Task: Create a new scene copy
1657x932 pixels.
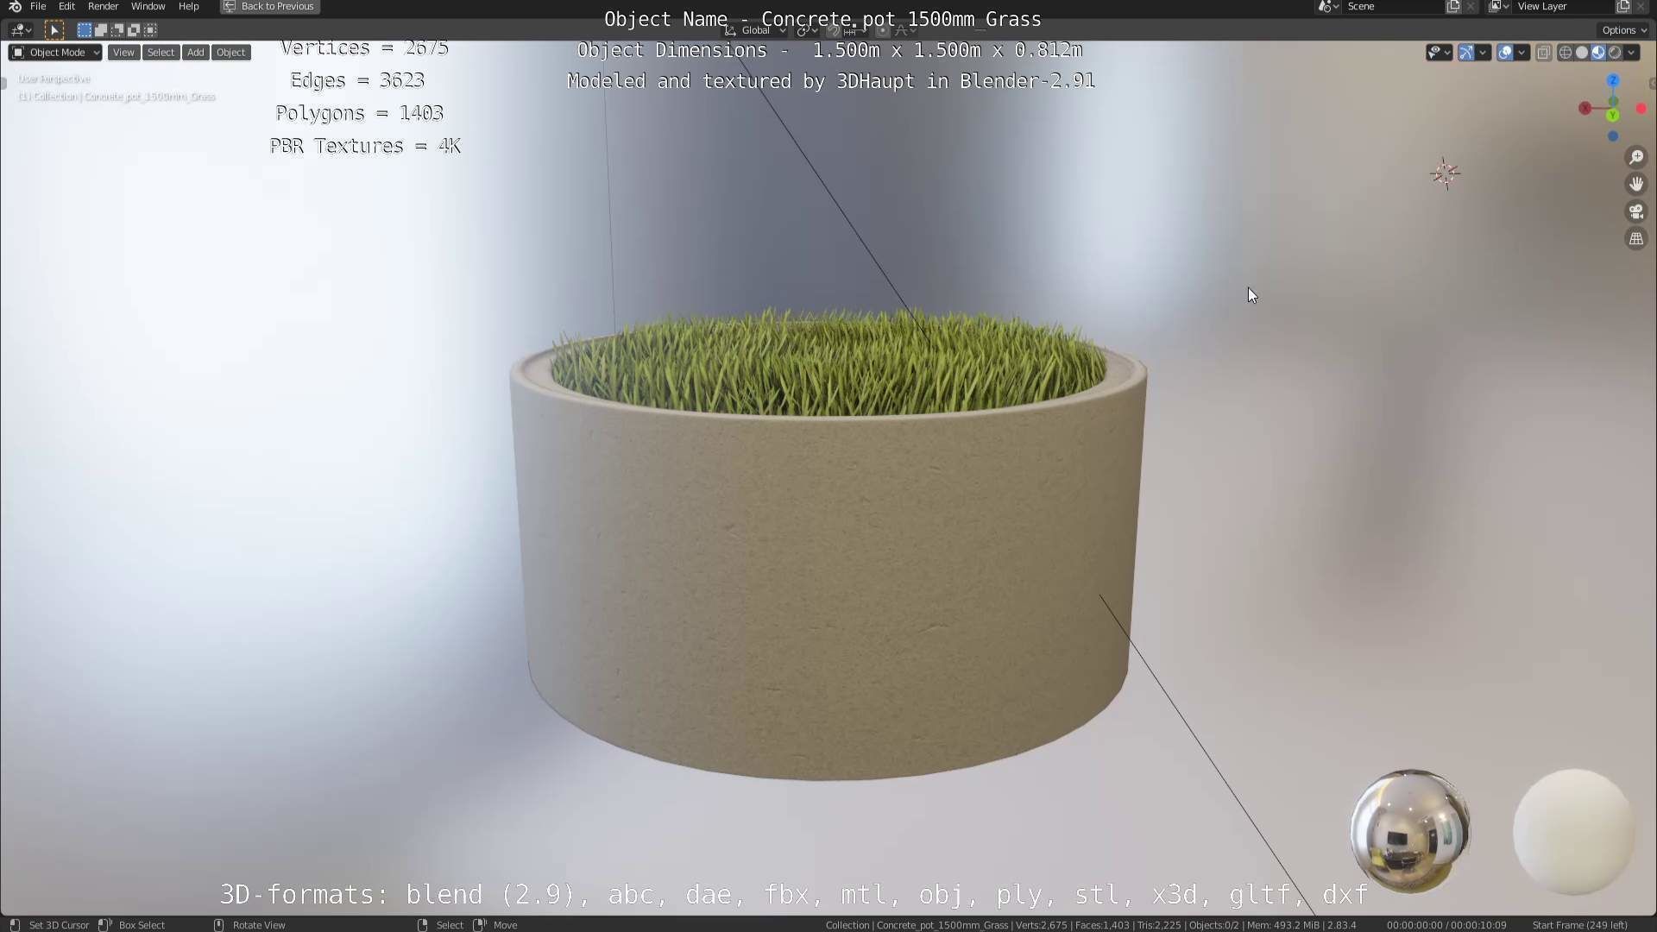Action: click(x=1454, y=6)
